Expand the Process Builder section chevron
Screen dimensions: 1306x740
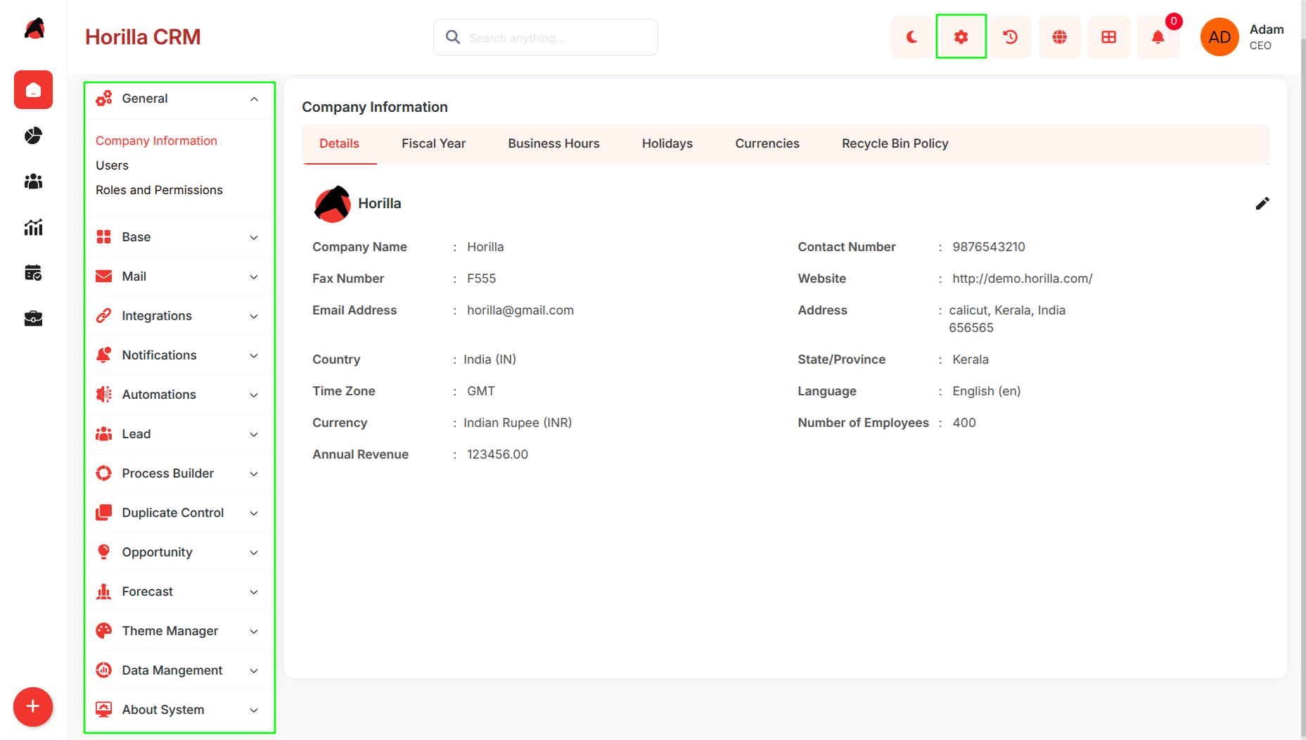[254, 474]
